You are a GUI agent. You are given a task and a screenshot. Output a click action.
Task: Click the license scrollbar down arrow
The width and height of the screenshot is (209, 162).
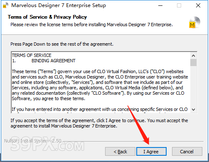click(x=193, y=110)
